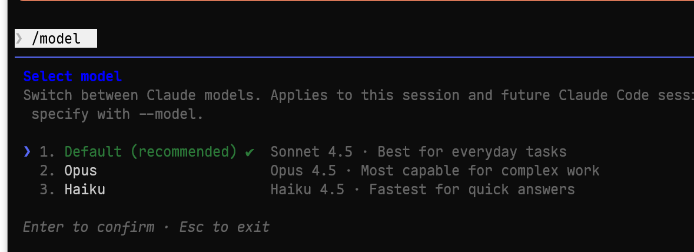Click the Haiku 4.5 quick answers description
Viewport: 694px width, 252px height.
(422, 190)
